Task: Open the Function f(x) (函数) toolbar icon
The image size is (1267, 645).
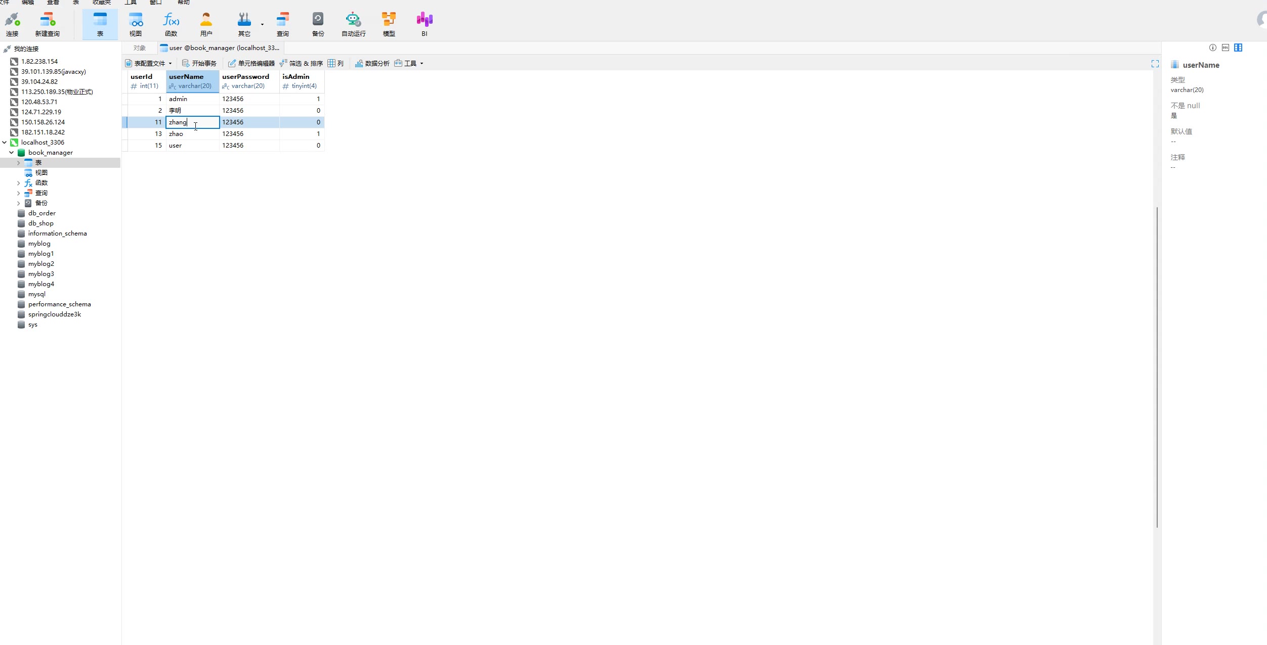Action: [x=171, y=24]
